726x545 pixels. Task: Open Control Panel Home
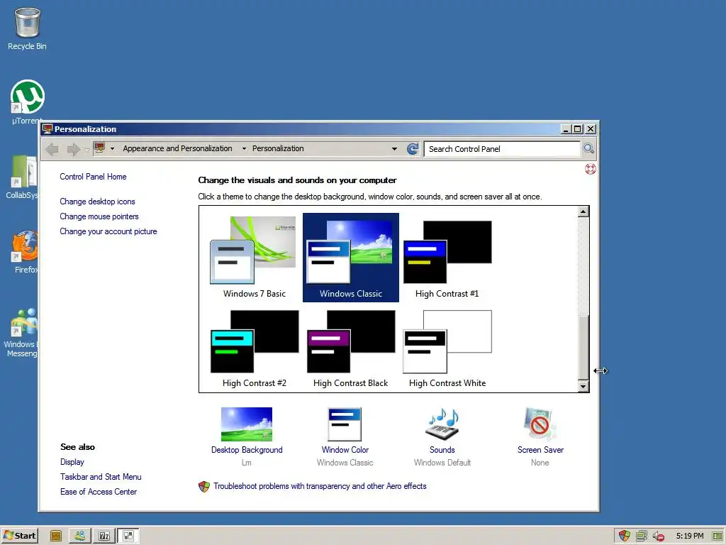click(x=93, y=177)
